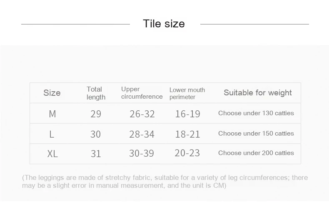Click lower mouth perimeter value 20-23
The height and width of the screenshot is (216, 329).
[187, 153]
